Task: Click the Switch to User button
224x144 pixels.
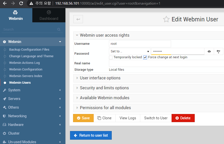Action: [156, 118]
